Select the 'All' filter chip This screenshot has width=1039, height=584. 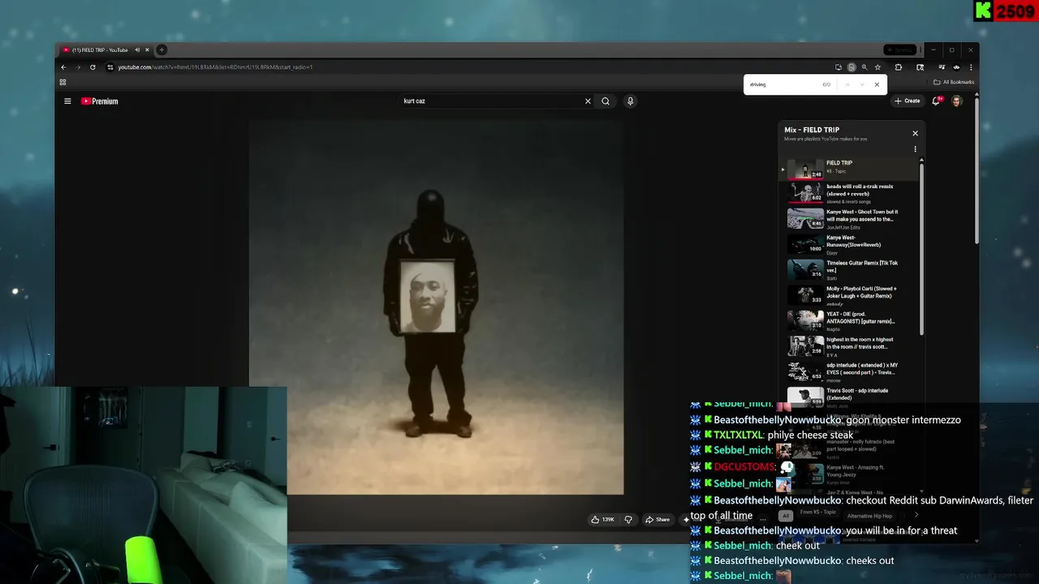pos(785,516)
